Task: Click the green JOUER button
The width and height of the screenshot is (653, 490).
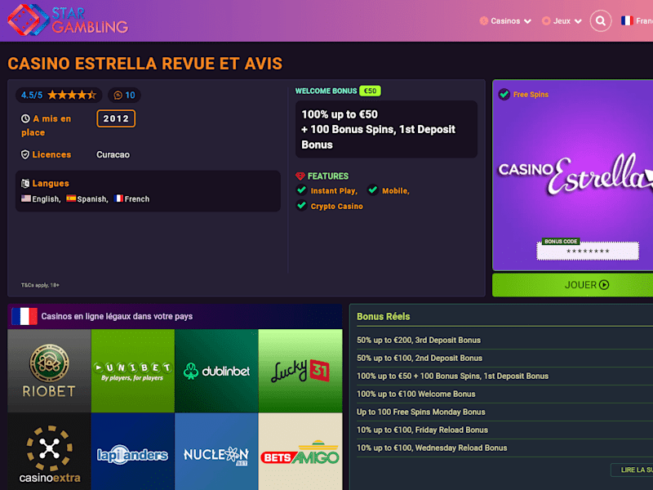Action: click(x=573, y=285)
